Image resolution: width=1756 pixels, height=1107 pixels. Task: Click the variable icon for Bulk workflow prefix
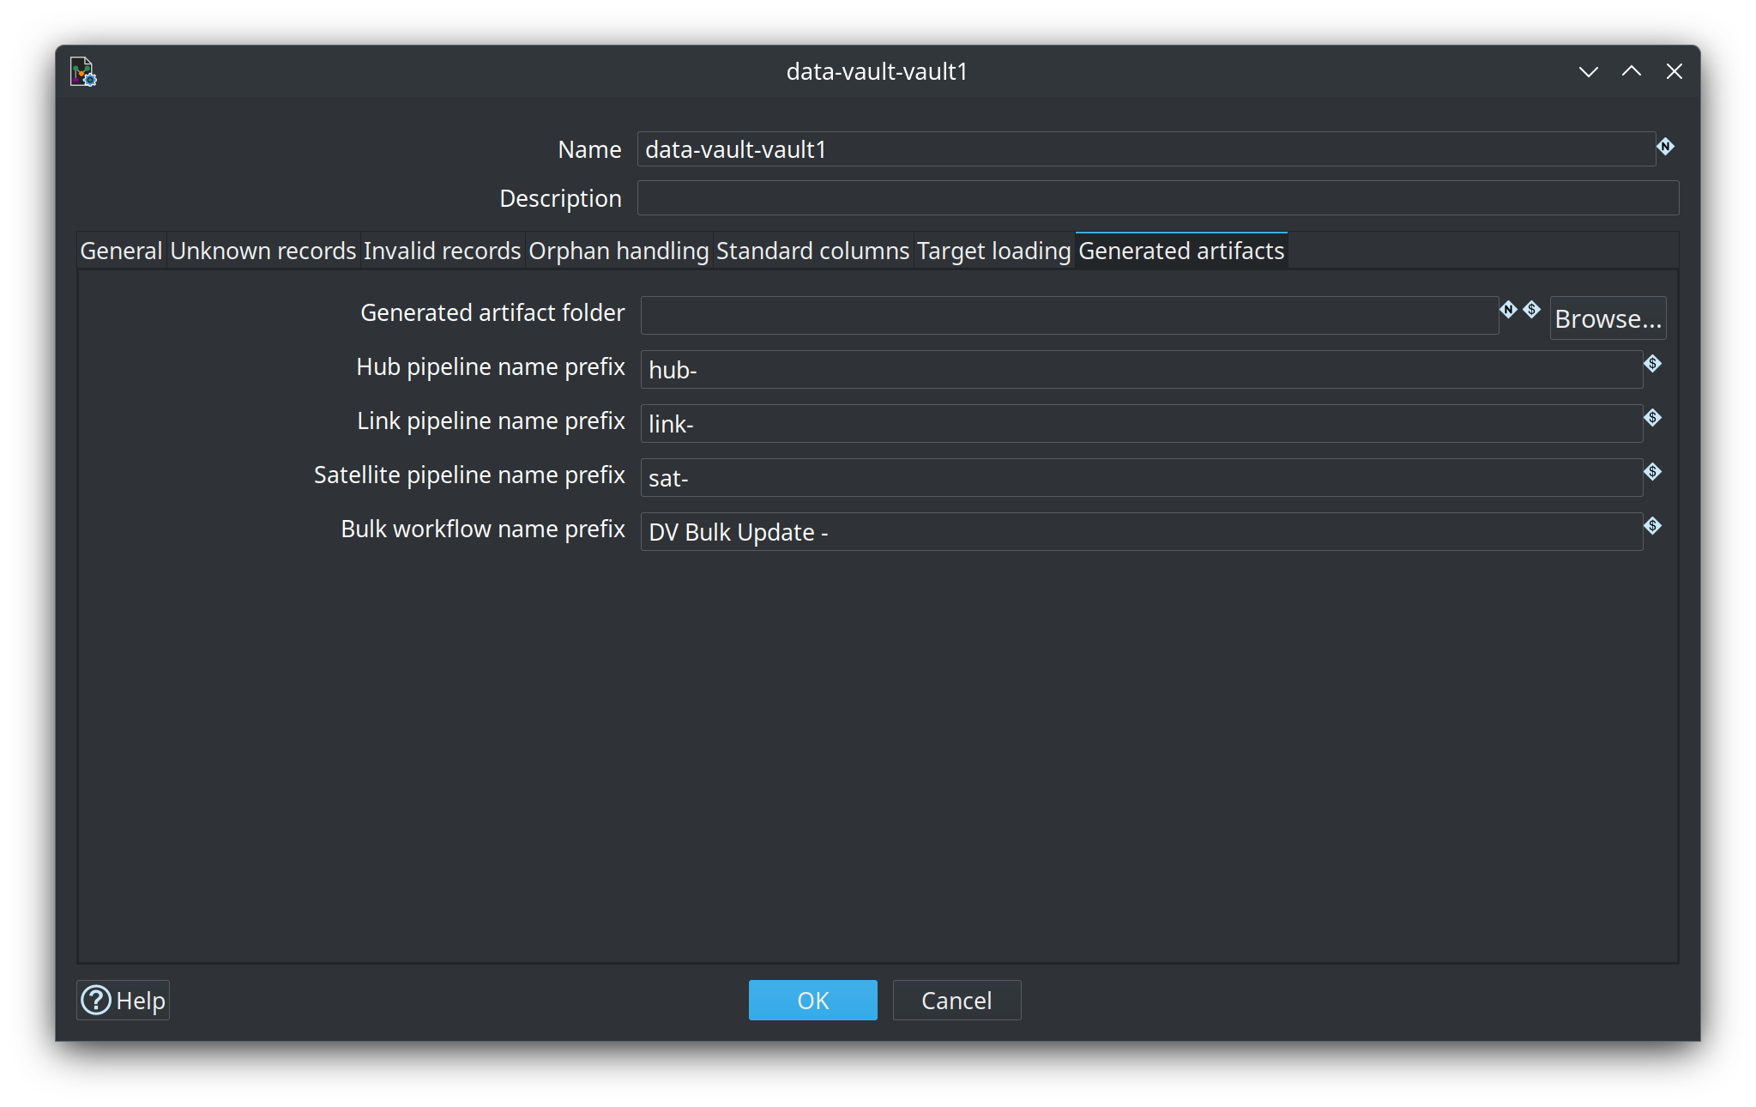point(1652,526)
